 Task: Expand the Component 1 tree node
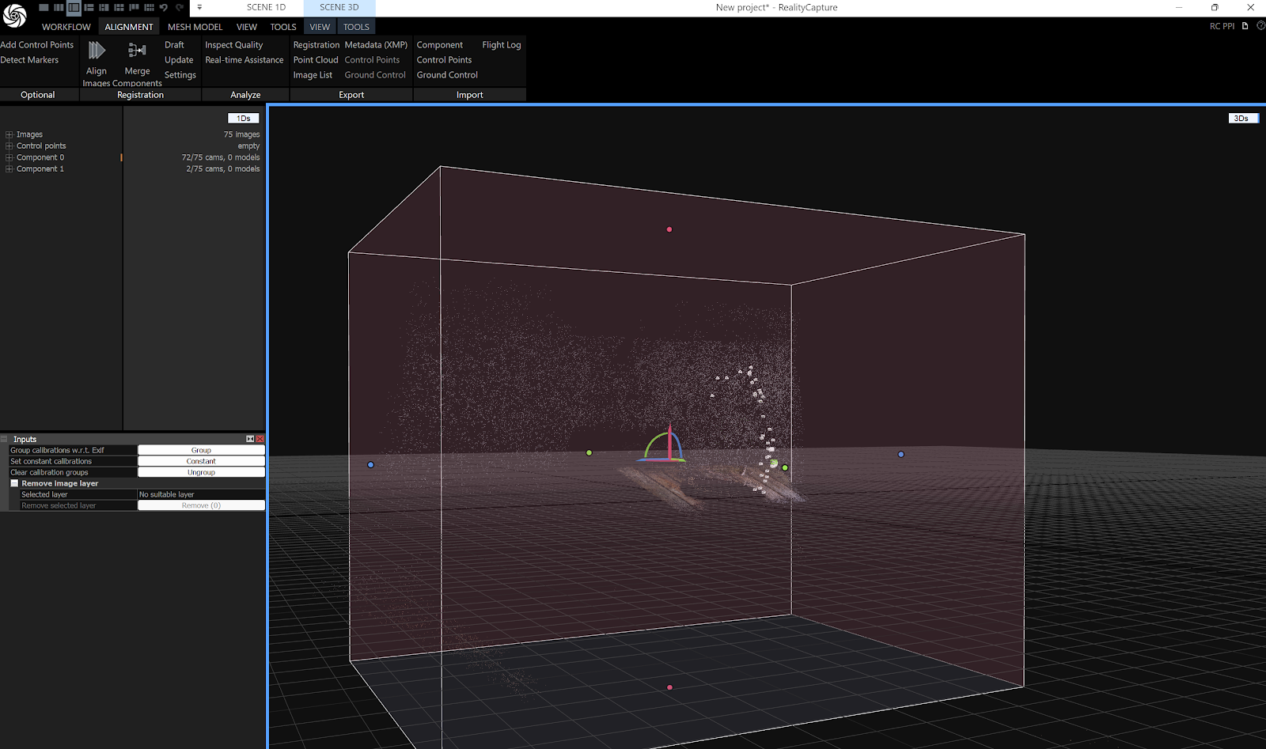coord(9,169)
